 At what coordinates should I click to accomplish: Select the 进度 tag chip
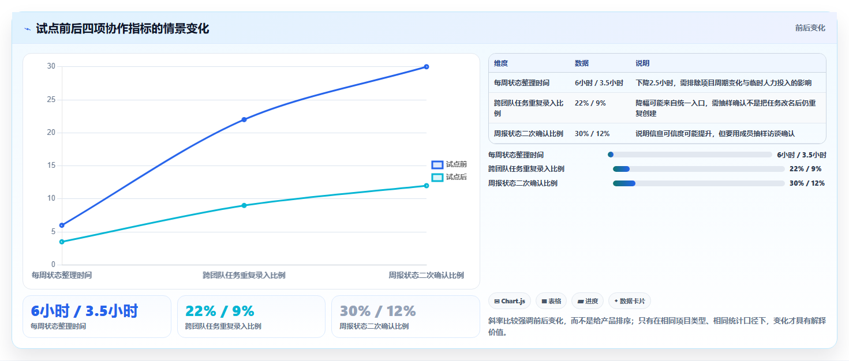click(x=588, y=301)
